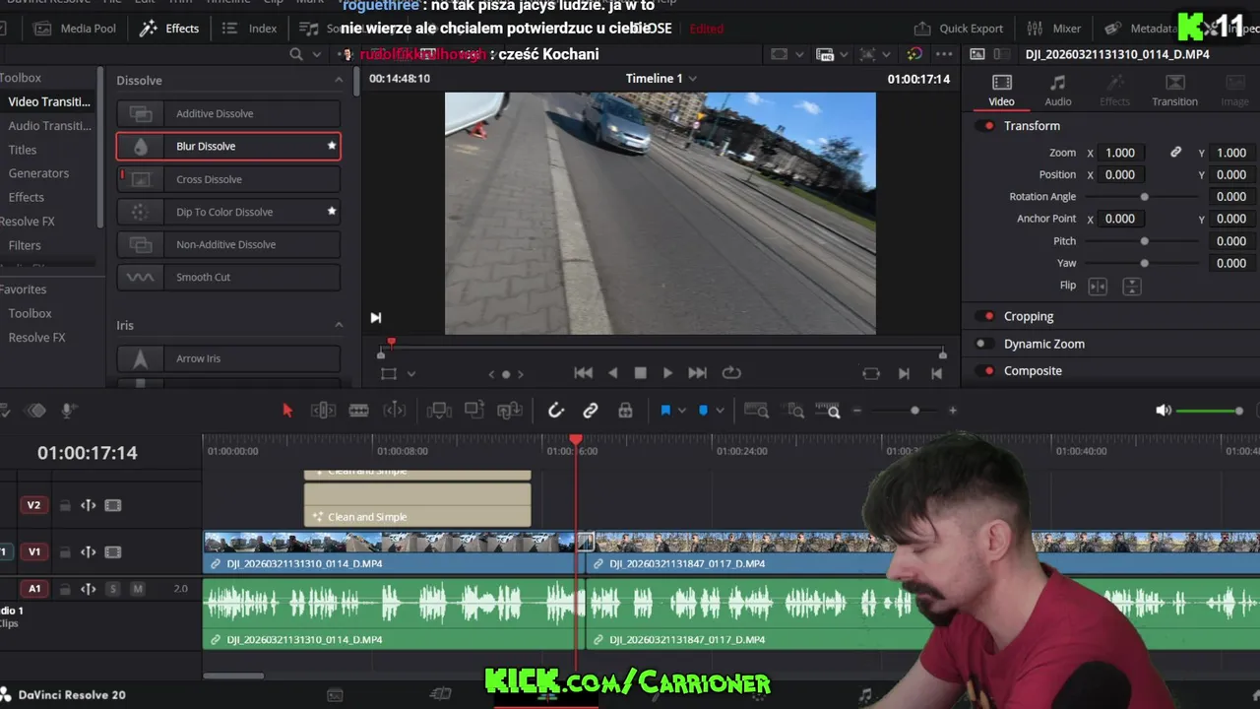This screenshot has width=1260, height=709.
Task: Open the flag color dropdown arrow
Action: pos(681,411)
